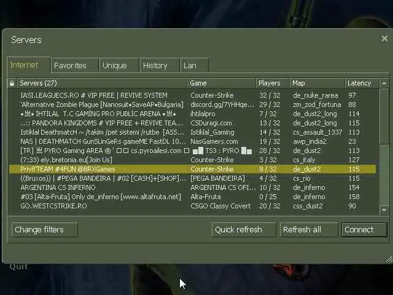Click the CSDuragi.com game cell

211,123
